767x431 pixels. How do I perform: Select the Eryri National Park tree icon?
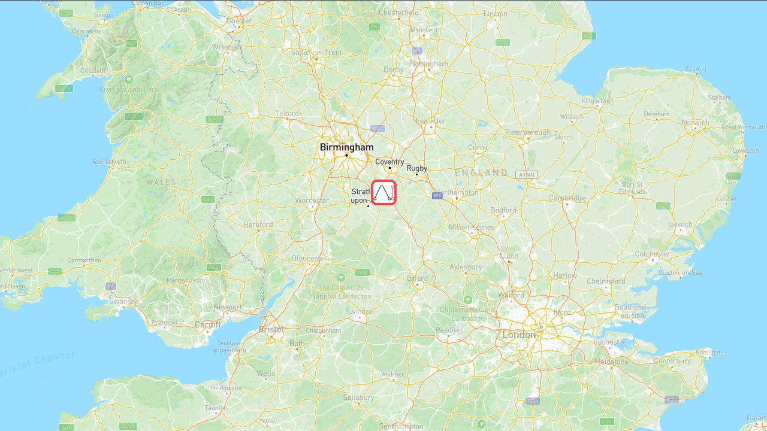click(x=129, y=80)
